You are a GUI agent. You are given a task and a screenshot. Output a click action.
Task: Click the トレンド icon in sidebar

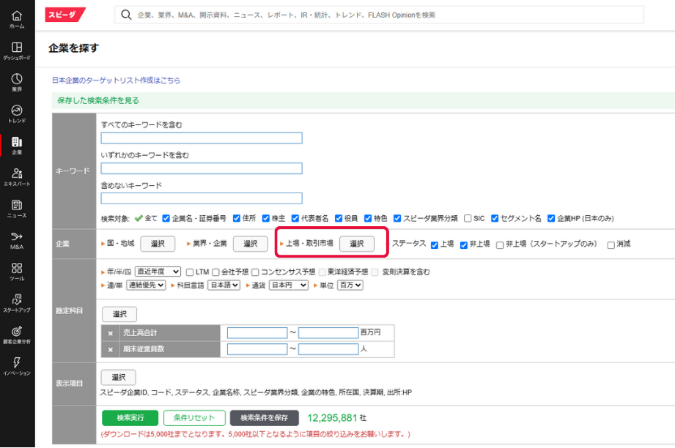click(16, 115)
